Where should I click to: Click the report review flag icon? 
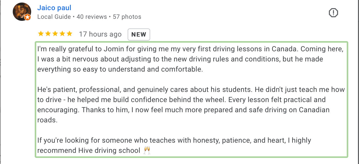pos(333,13)
